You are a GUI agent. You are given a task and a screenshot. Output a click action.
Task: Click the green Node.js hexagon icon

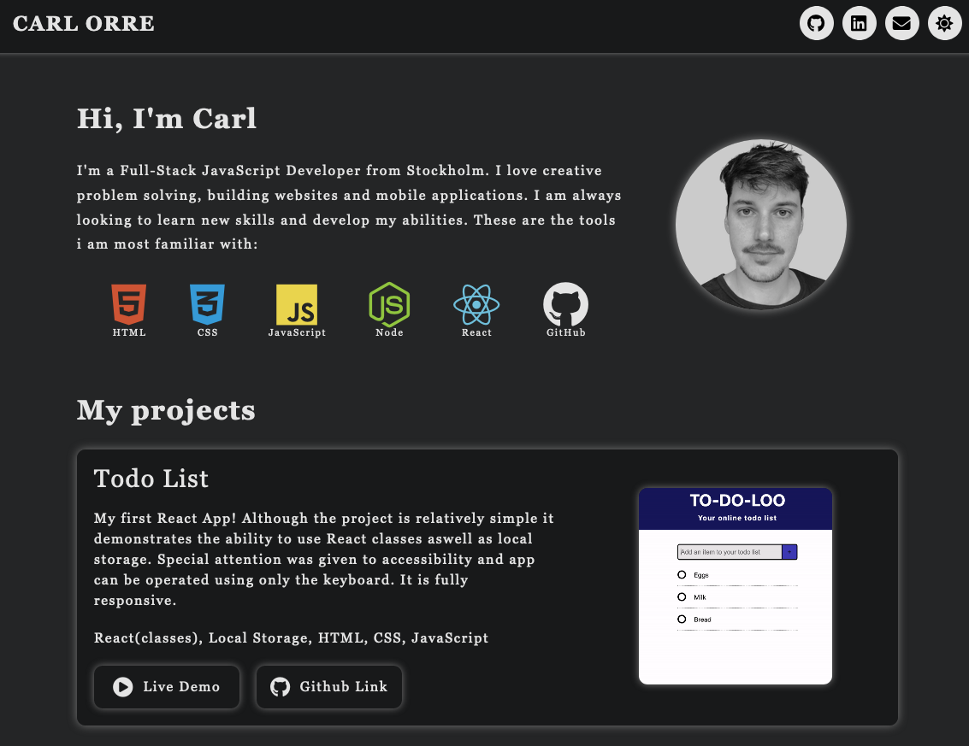[389, 304]
